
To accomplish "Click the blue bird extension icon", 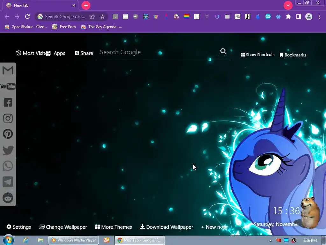I will (x=278, y=17).
